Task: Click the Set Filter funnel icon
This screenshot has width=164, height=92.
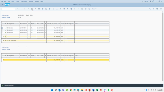Action: tap(53, 9)
